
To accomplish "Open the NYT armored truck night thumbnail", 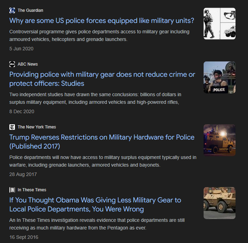I will [x=220, y=140].
